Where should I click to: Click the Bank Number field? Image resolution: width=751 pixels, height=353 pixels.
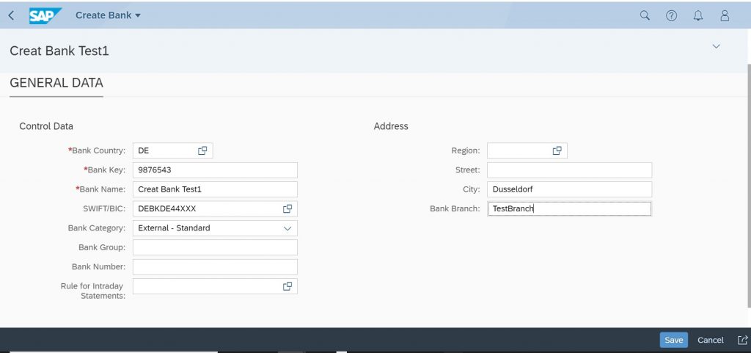click(215, 267)
